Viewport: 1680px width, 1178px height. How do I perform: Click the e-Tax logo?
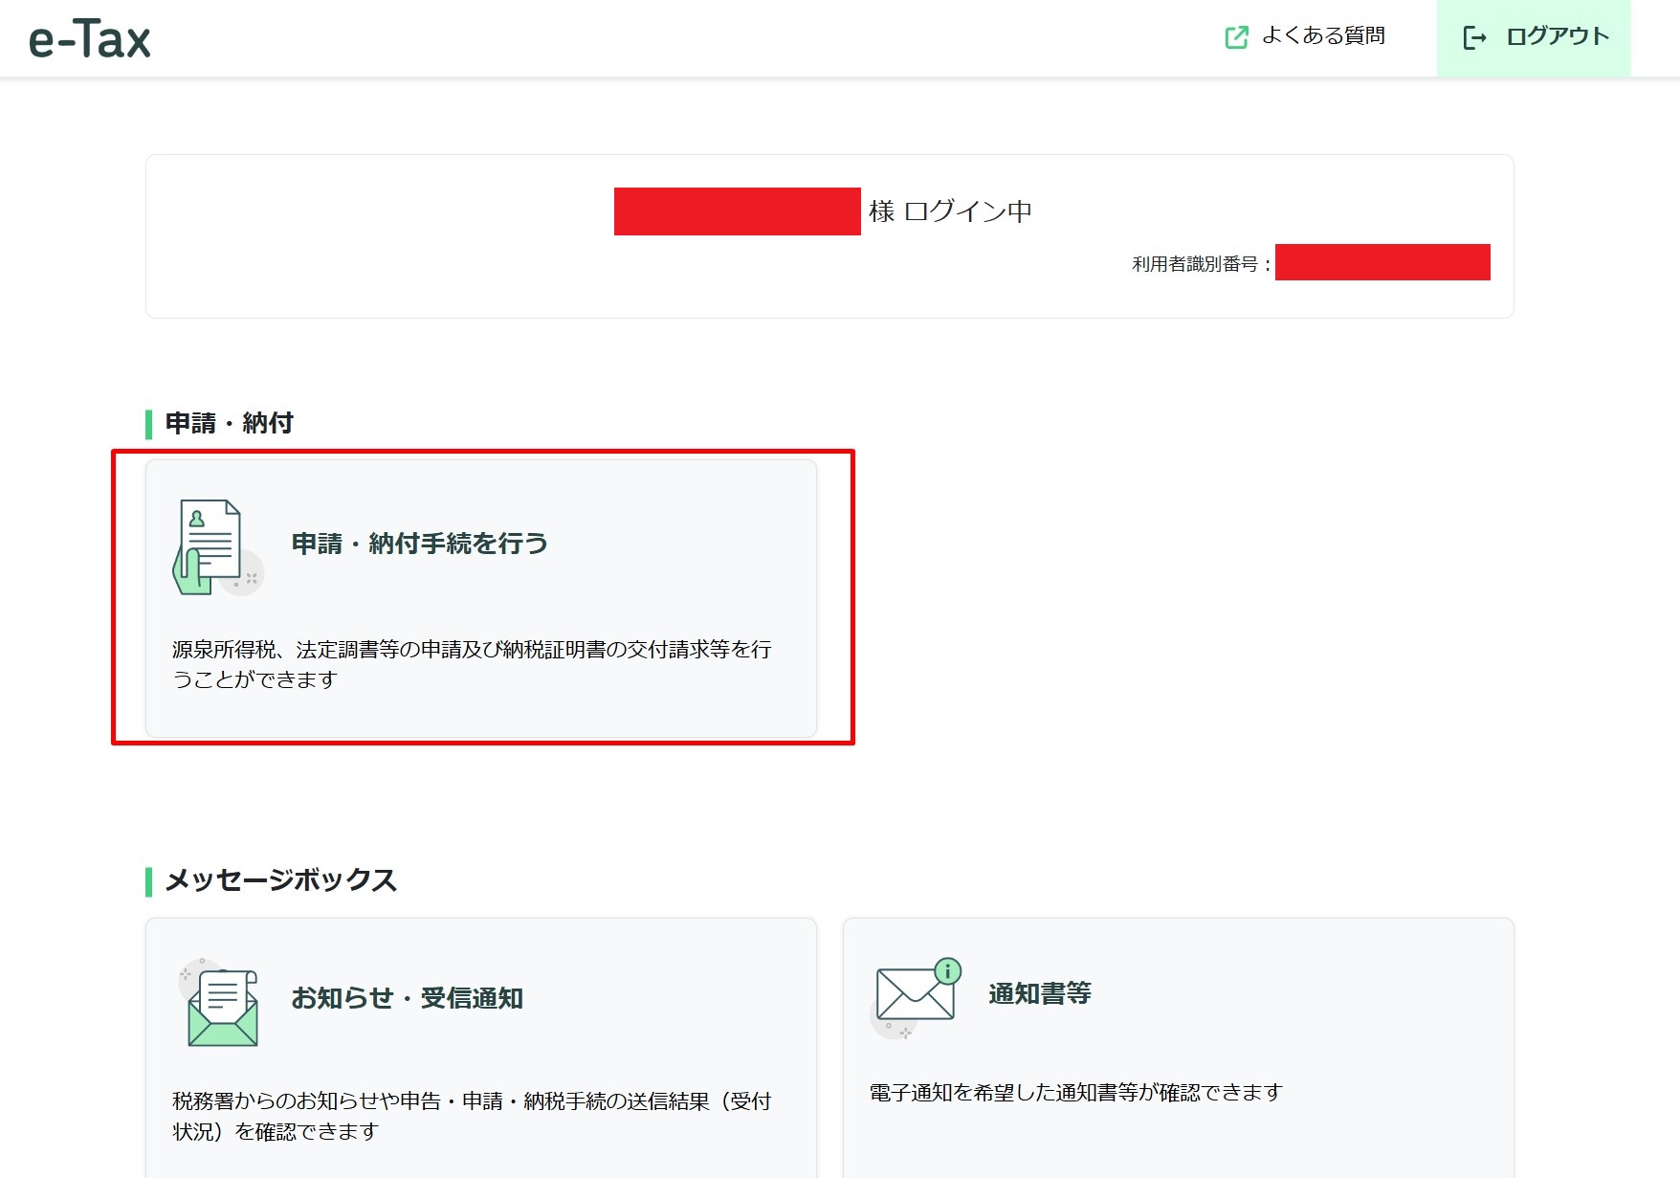tap(89, 38)
